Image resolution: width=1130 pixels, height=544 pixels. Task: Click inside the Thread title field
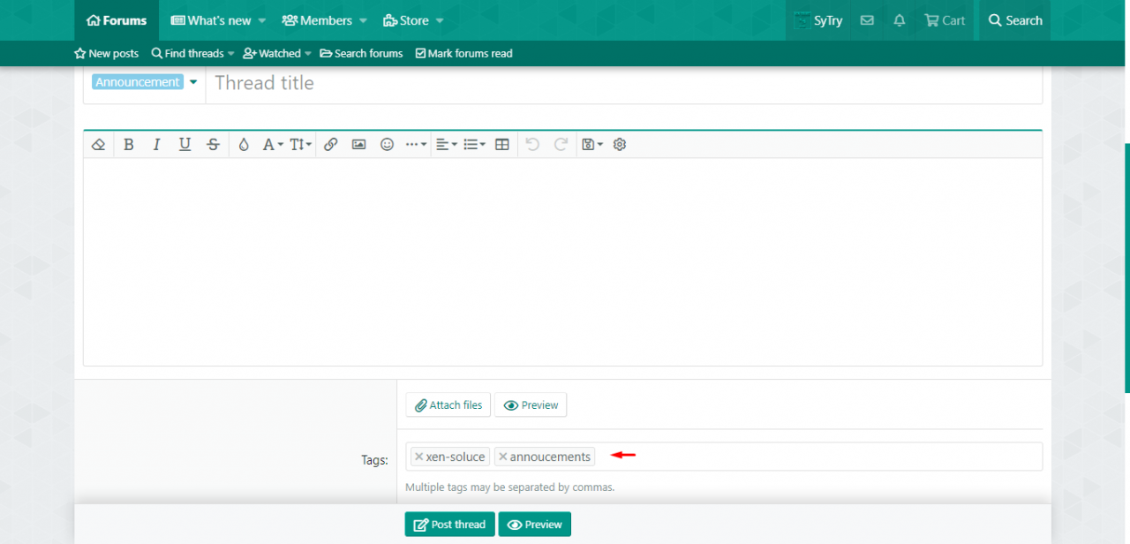point(618,83)
